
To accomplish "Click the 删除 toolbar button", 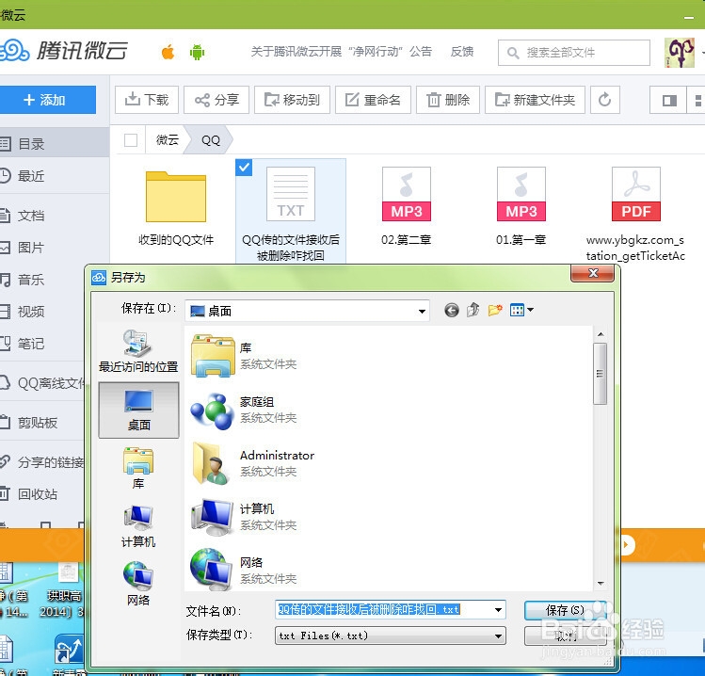I will (448, 100).
